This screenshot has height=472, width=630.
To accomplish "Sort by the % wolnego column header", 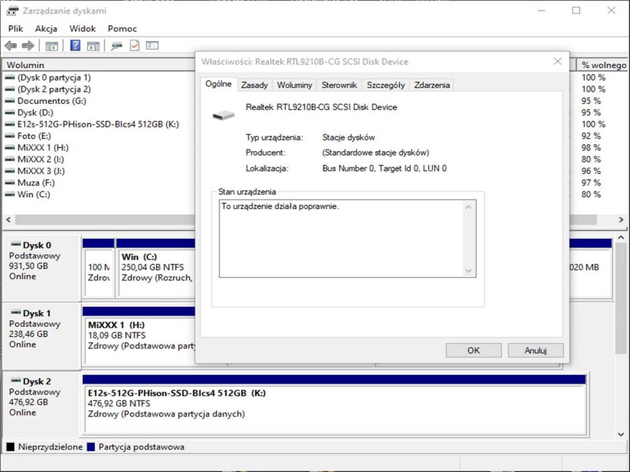I will pyautogui.click(x=603, y=65).
